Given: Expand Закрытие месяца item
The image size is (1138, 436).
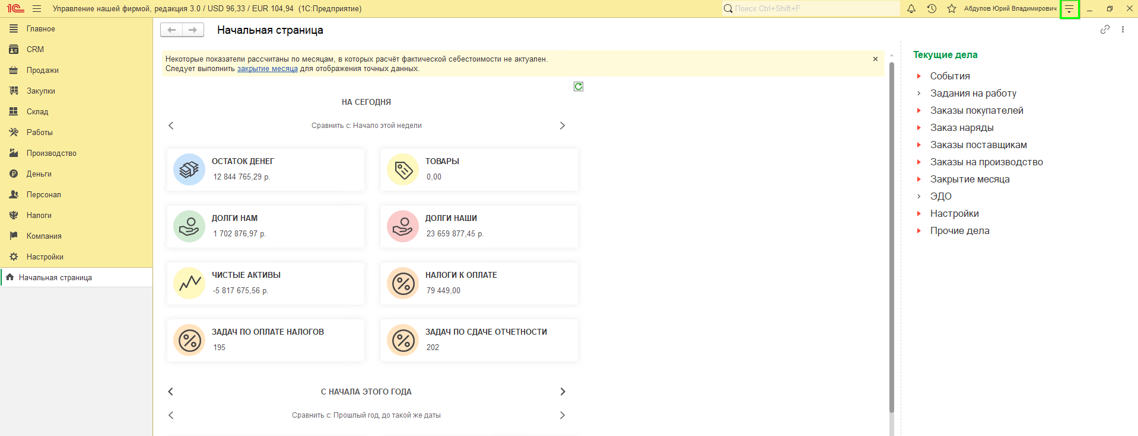Looking at the screenshot, I should [x=919, y=179].
